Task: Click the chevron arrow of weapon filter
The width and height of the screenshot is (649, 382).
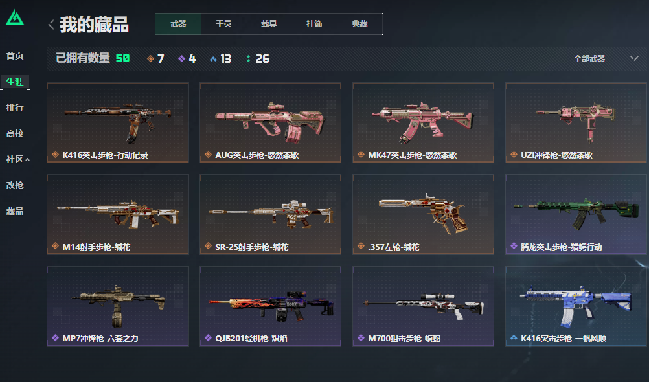Action: tap(634, 58)
